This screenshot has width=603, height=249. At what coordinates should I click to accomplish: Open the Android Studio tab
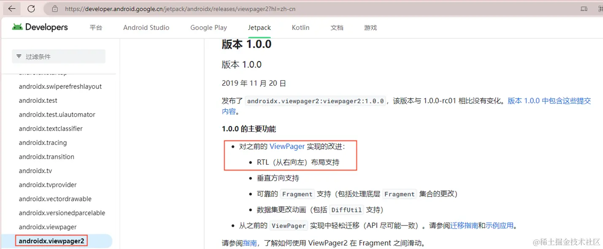(146, 27)
